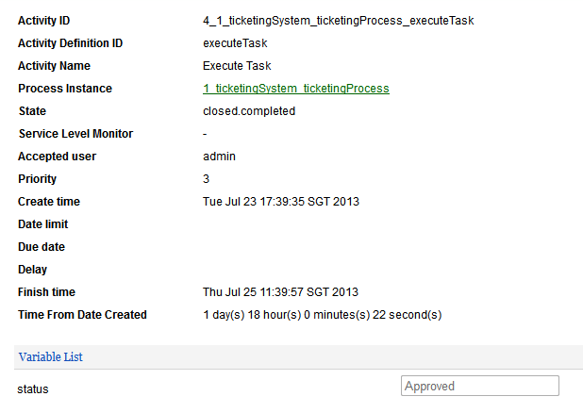This screenshot has height=413, width=583.
Task: Click the Variable List section header
Action: 51,357
